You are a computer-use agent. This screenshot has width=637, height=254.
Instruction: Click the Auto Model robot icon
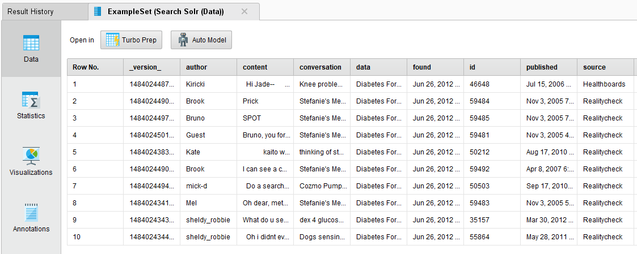pos(183,40)
